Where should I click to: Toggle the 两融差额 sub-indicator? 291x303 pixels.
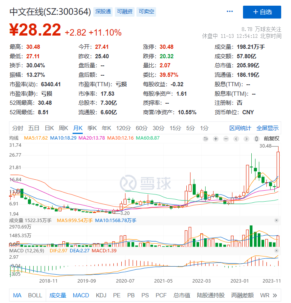coord(242,295)
